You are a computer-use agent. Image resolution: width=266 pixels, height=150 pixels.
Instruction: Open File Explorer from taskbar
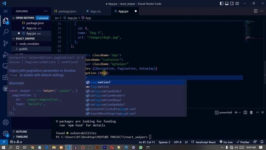tap(54, 147)
